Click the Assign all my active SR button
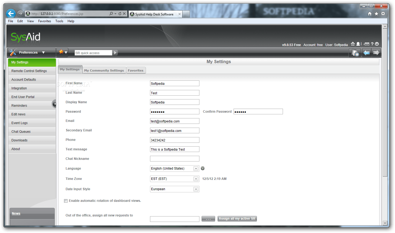This screenshot has width=395, height=233. click(237, 219)
